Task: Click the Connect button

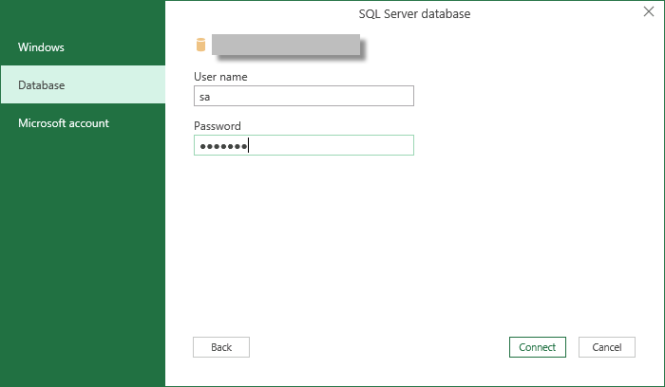Action: (538, 347)
